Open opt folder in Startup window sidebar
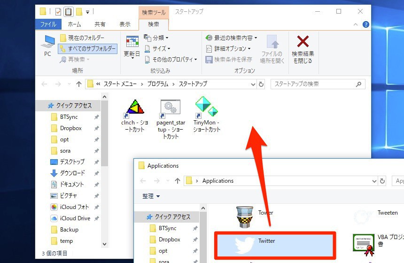Viewport: 404px width, 263px height. tap(64, 139)
